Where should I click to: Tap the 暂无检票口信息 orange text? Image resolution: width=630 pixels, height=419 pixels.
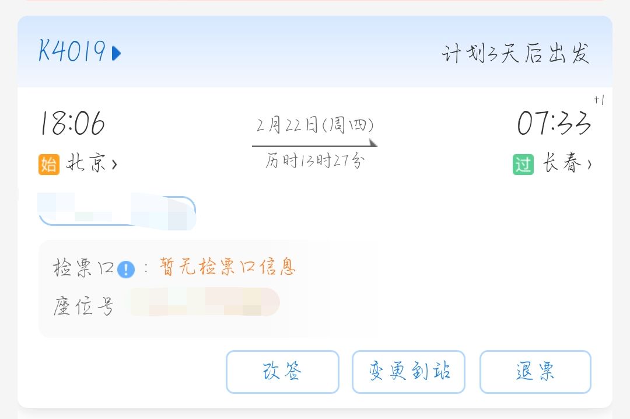coord(228,267)
